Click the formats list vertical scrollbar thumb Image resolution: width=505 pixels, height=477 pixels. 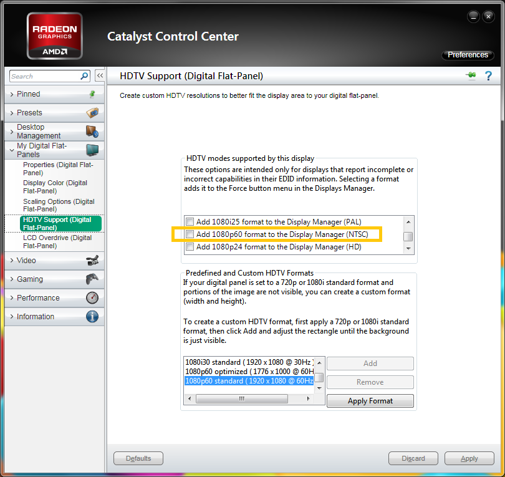point(319,377)
